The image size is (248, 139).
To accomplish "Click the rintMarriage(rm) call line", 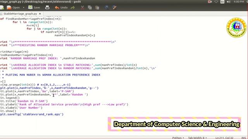I will point(14,52).
